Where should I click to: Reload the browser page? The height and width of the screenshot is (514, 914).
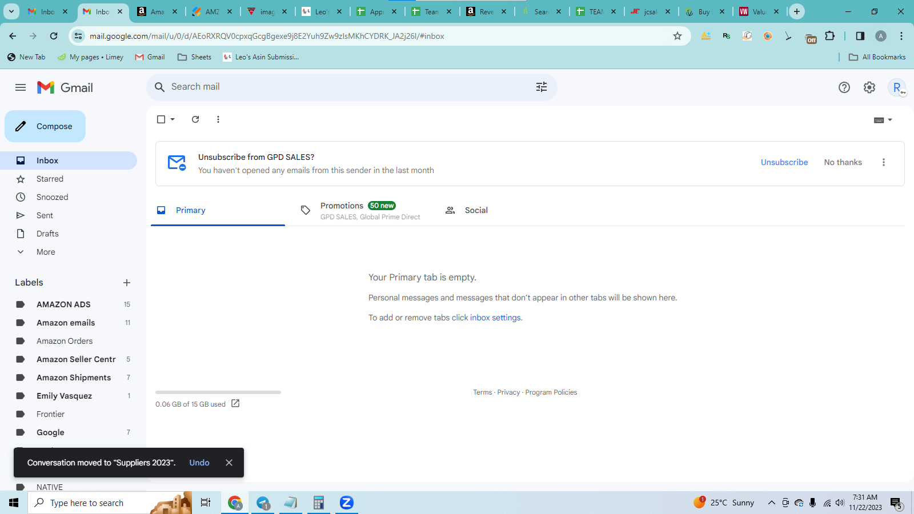point(54,36)
